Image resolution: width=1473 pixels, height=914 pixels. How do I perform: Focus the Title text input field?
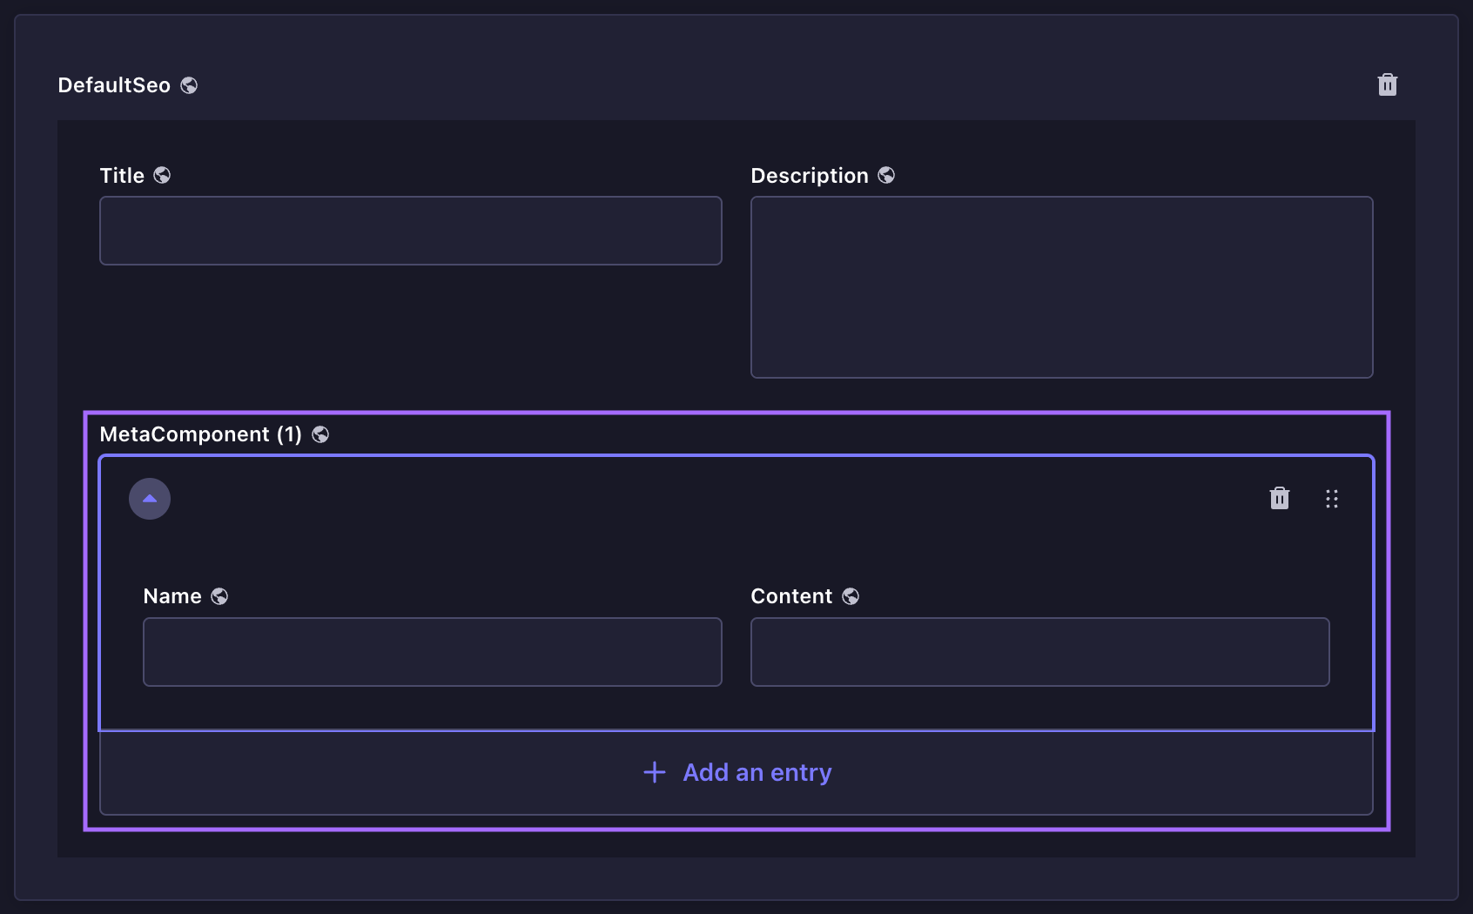[x=410, y=231]
